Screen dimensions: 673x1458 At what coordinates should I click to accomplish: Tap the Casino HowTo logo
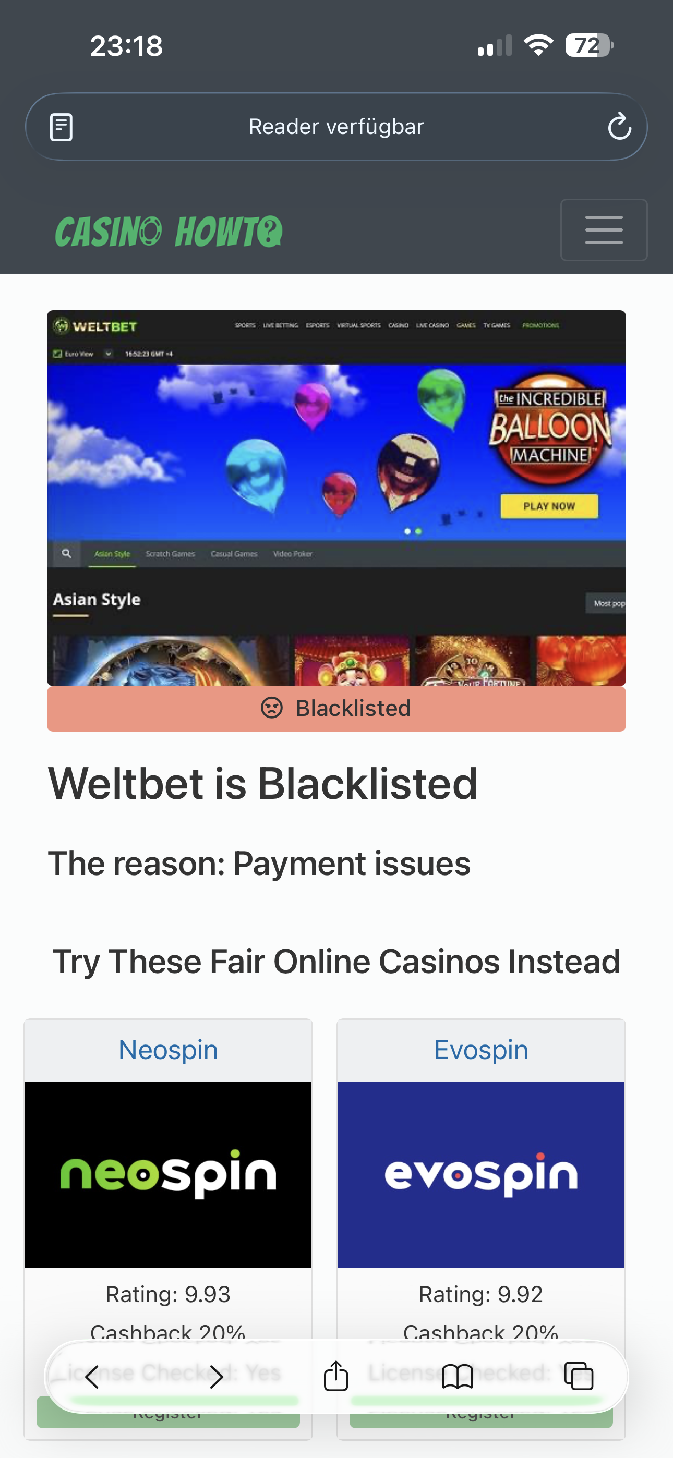(x=169, y=232)
